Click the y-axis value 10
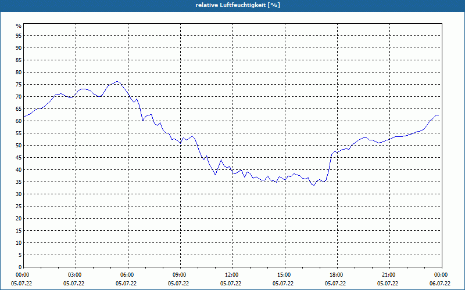Image resolution: width=465 pixels, height=290 pixels. pyautogui.click(x=19, y=243)
